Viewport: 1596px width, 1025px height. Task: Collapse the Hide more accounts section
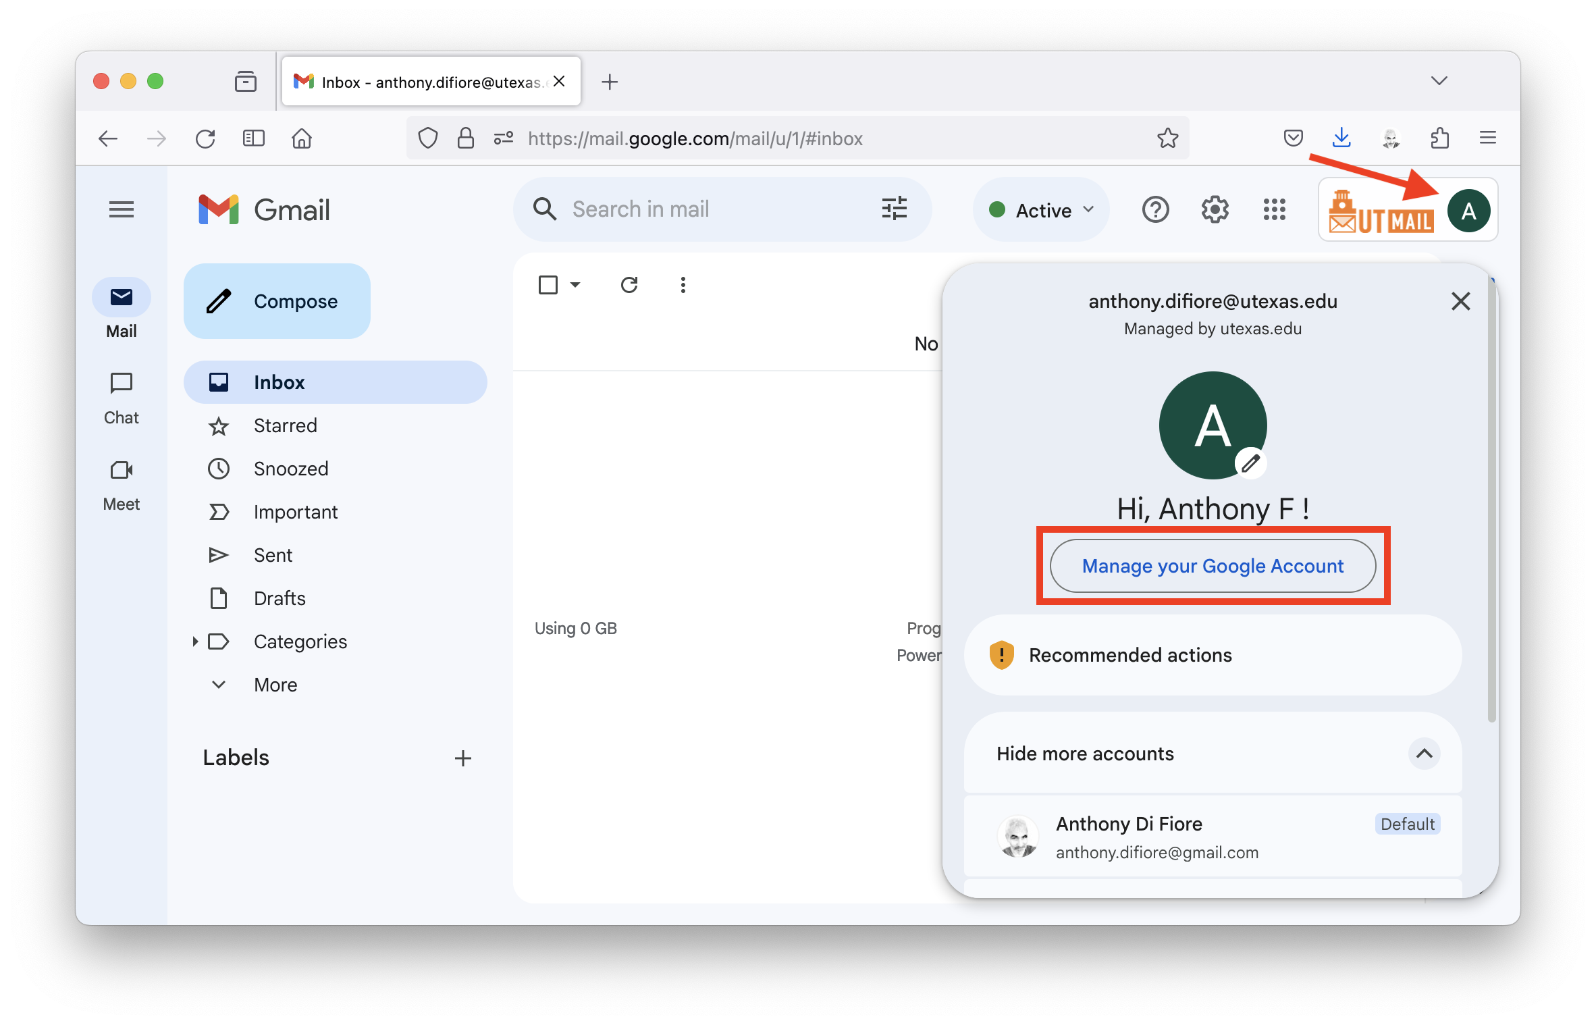tap(1424, 754)
